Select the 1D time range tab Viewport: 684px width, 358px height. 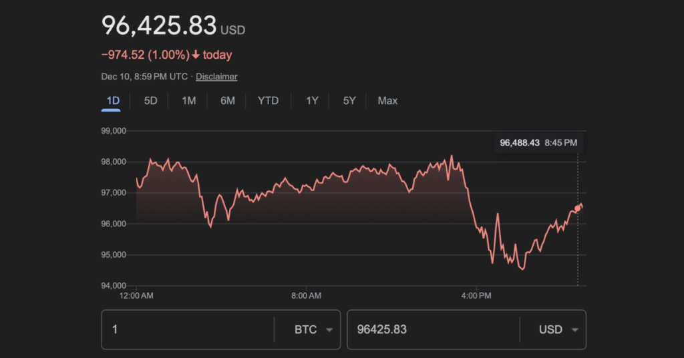click(113, 101)
